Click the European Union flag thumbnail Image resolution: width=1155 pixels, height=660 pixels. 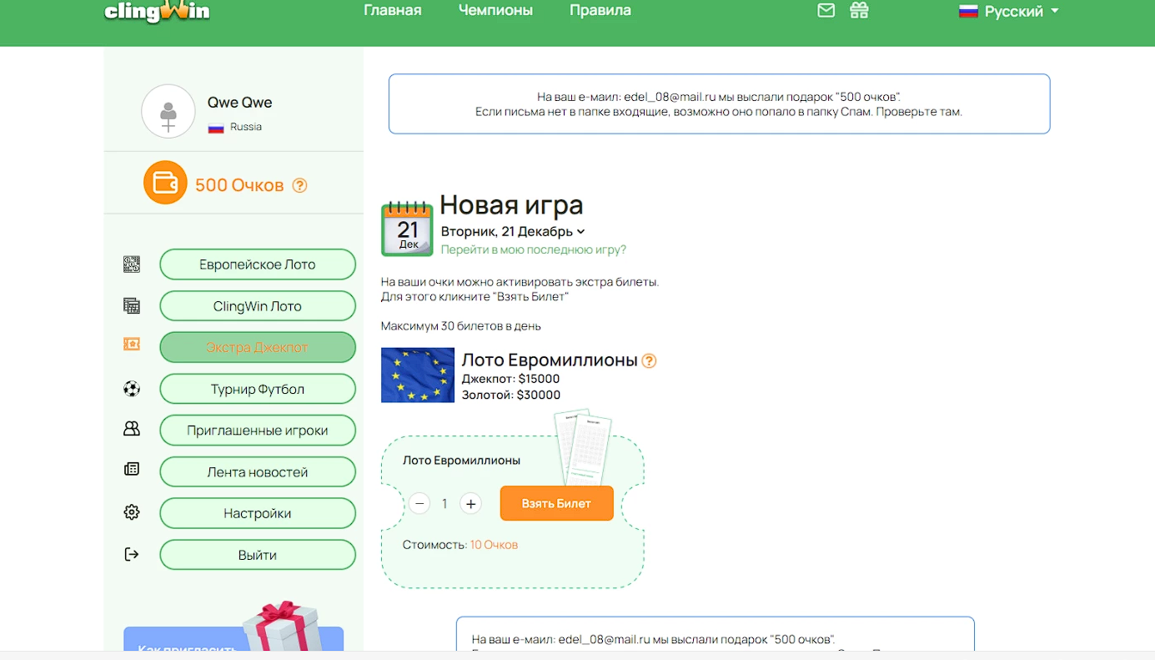tap(418, 375)
